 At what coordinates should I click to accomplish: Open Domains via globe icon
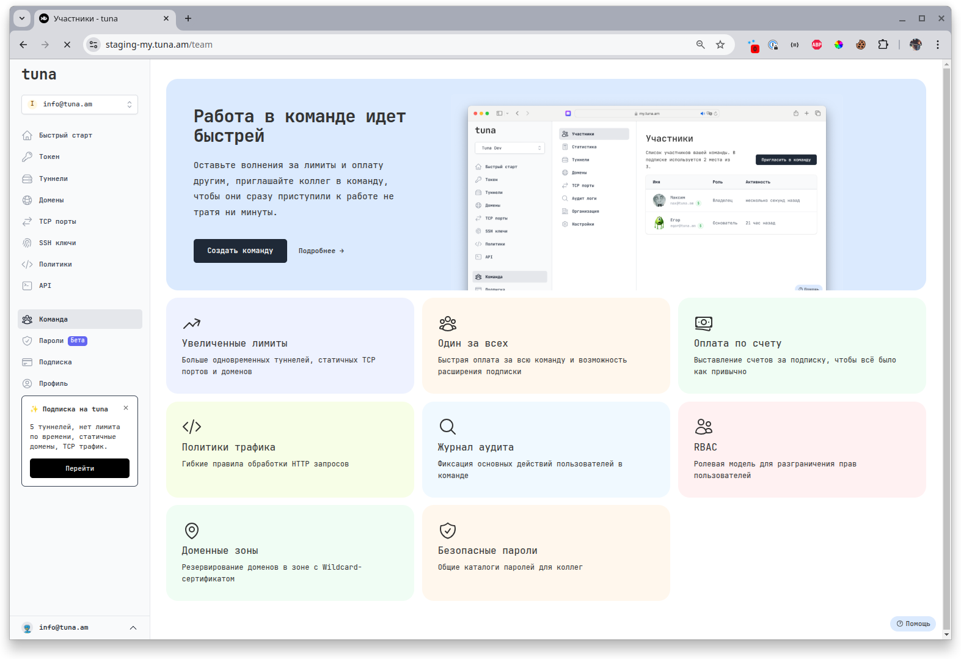coord(27,201)
